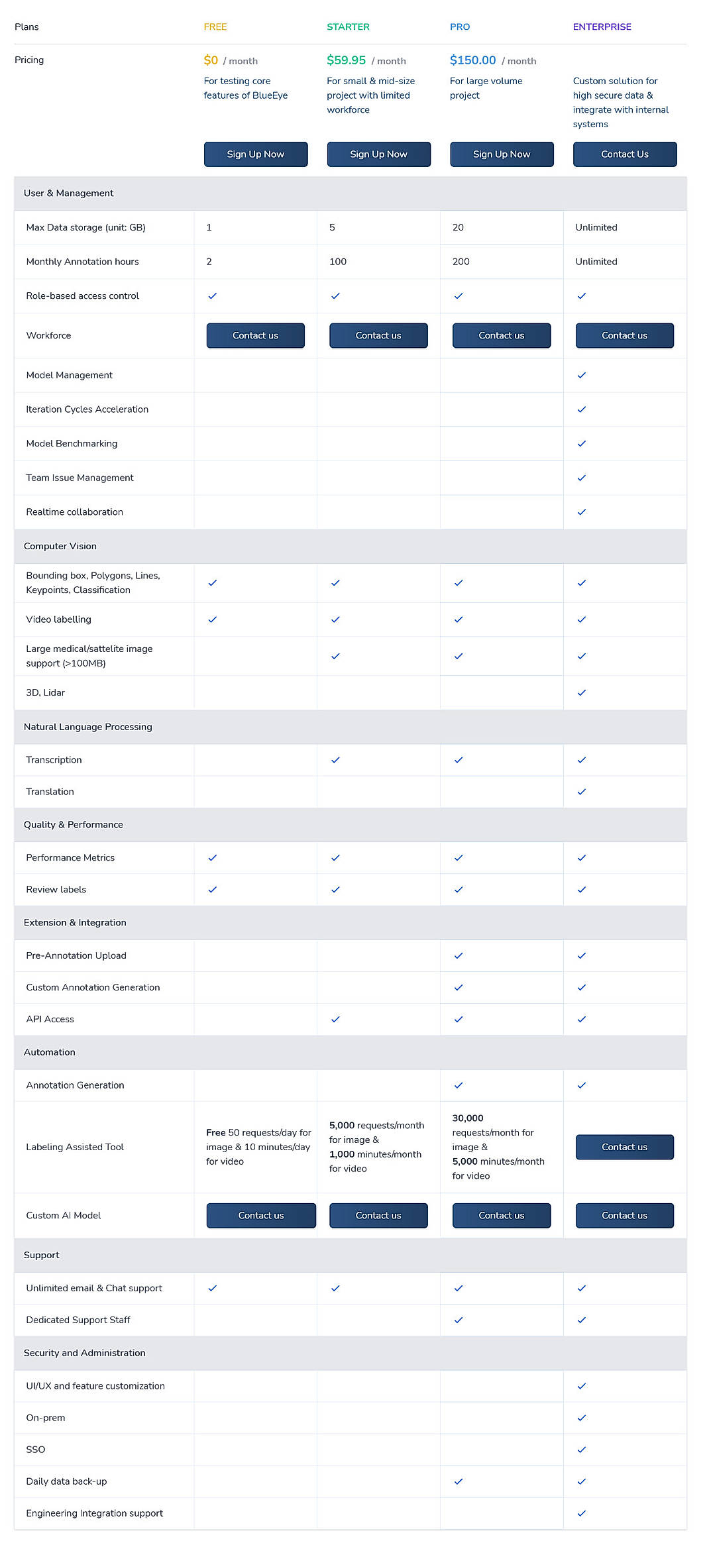Toggle the Pro checkmark for Daily data back-up

(x=459, y=1481)
